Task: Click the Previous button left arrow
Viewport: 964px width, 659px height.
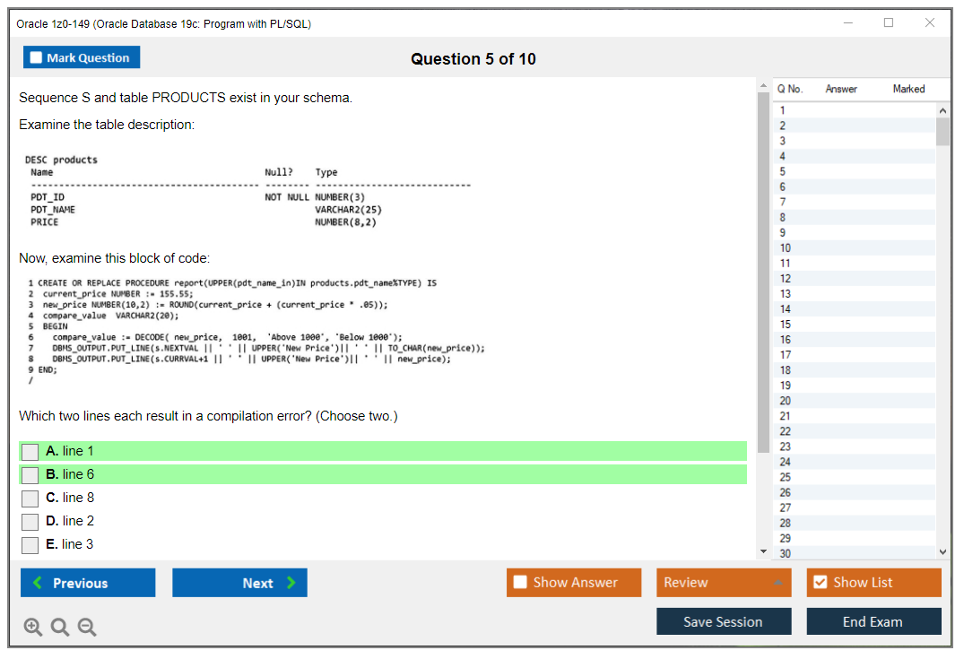Action: [x=38, y=583]
